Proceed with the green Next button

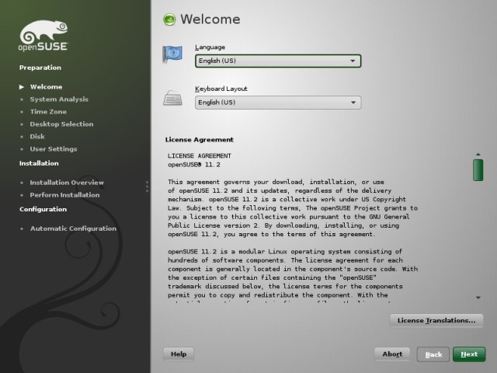tap(469, 354)
